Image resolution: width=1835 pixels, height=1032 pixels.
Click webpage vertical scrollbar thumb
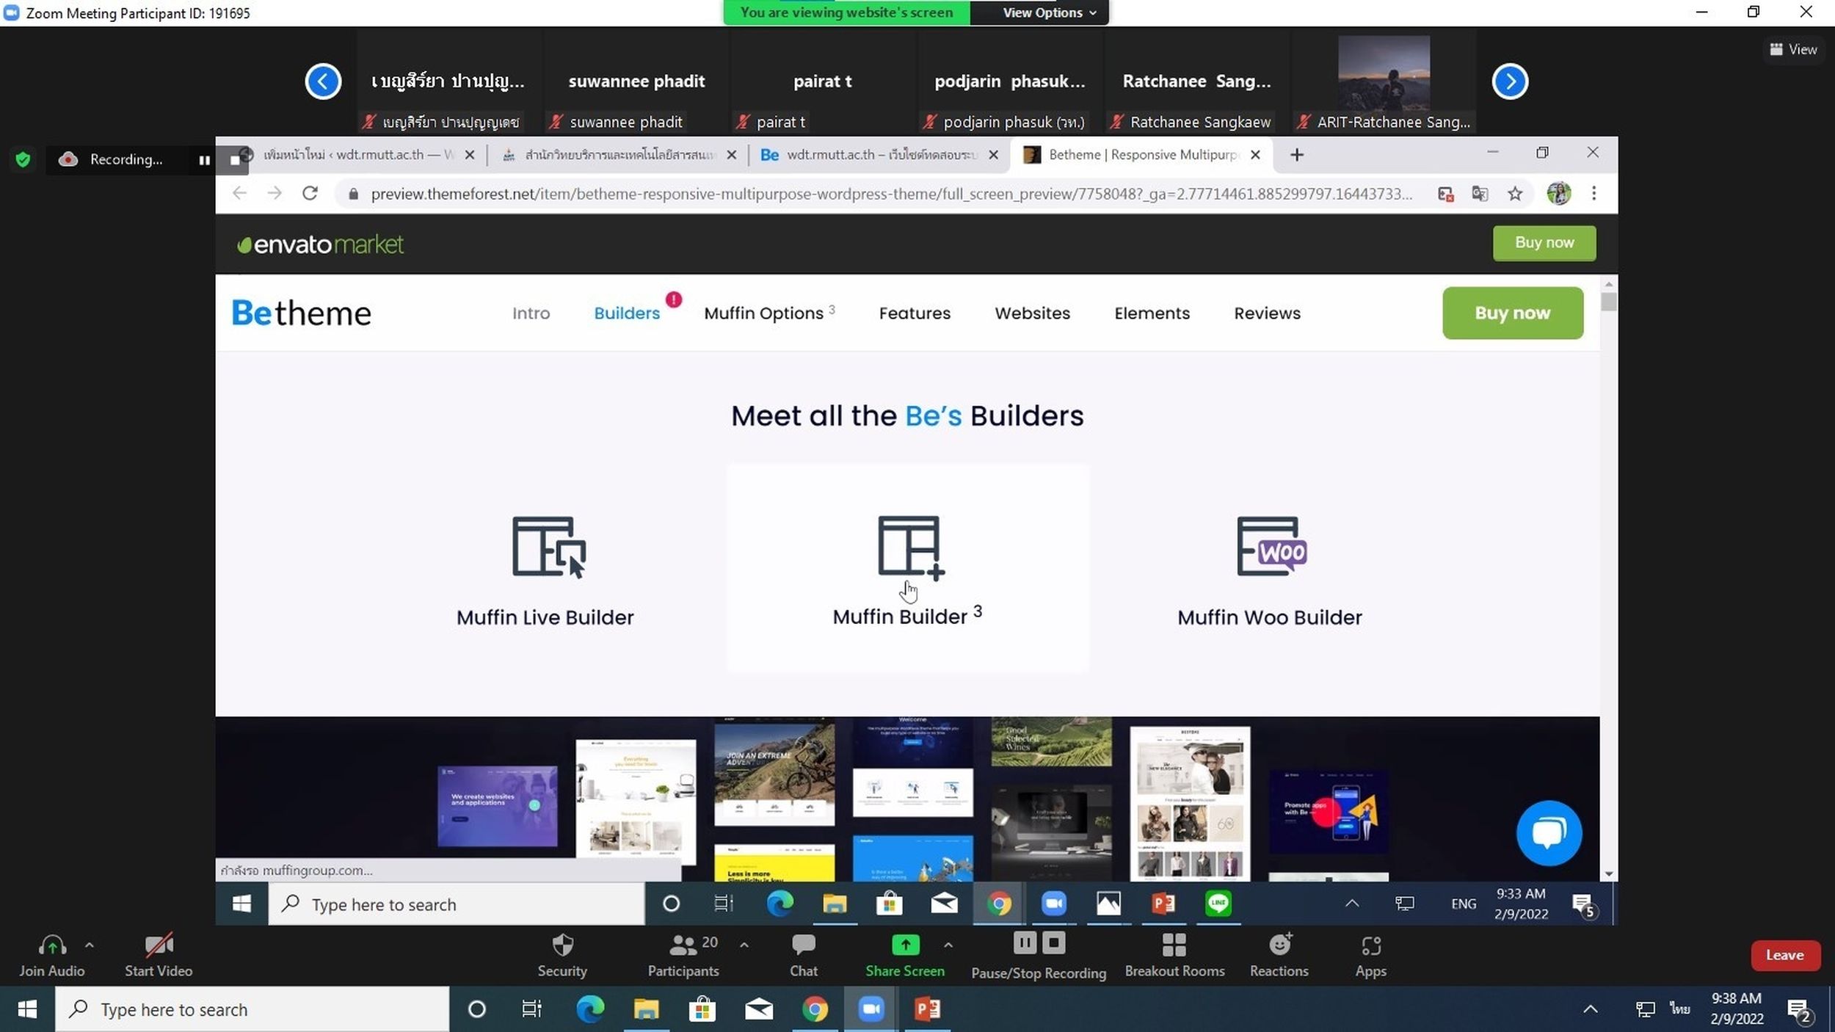(x=1609, y=302)
